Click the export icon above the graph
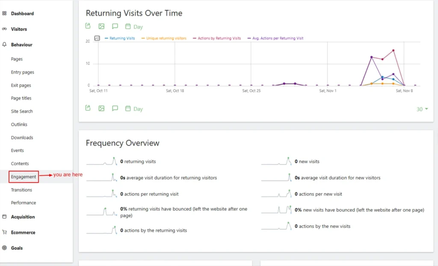Viewport: 438px width, 266px height. [88, 26]
